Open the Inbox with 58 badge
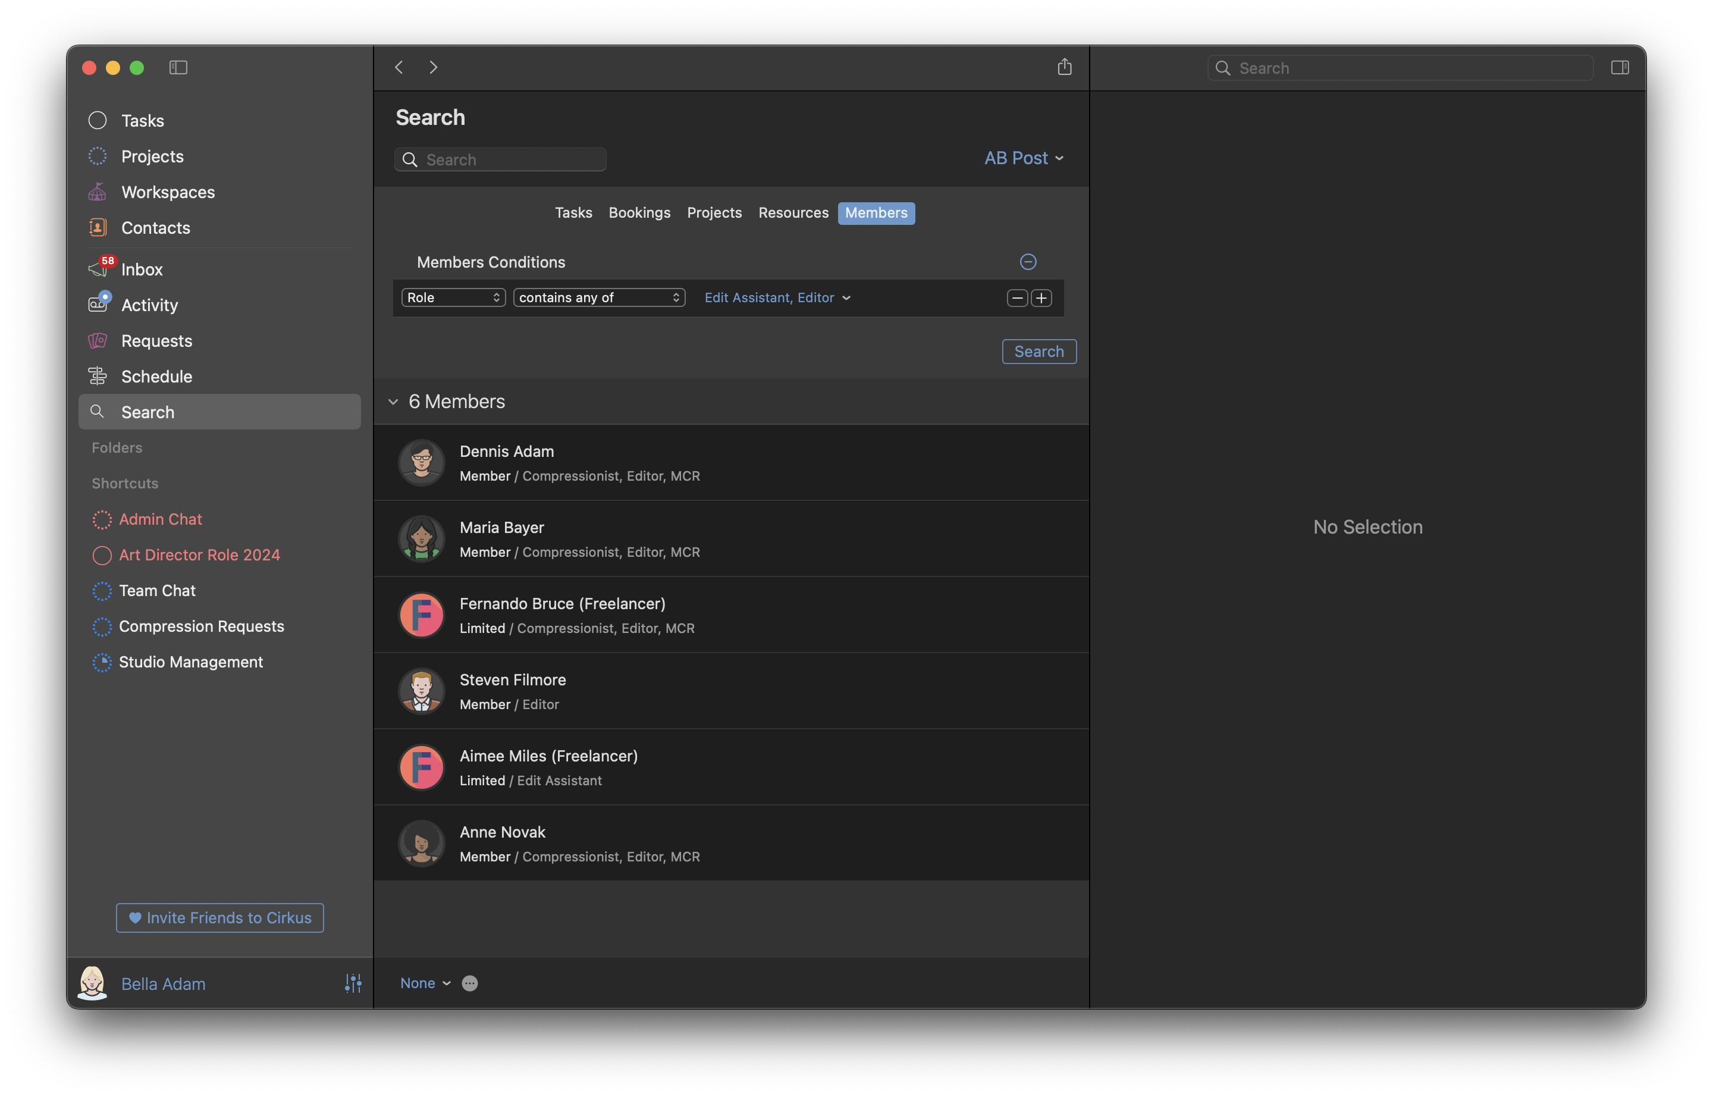This screenshot has height=1097, width=1713. click(141, 269)
